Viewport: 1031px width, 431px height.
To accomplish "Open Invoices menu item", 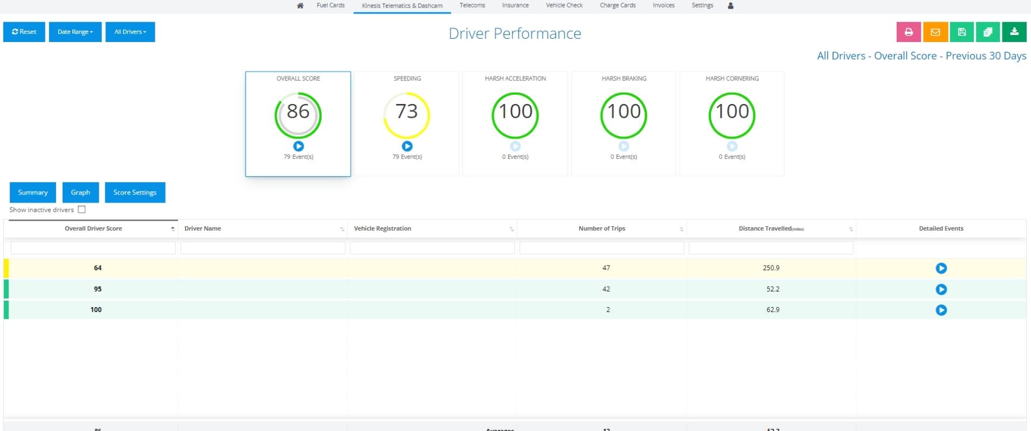I will pos(664,5).
